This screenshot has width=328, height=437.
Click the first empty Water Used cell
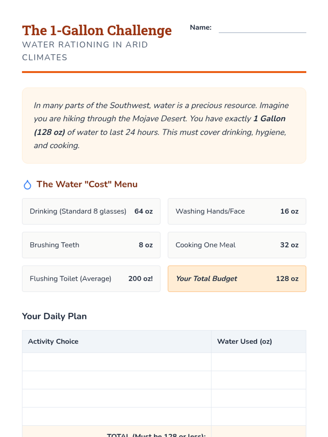click(259, 362)
